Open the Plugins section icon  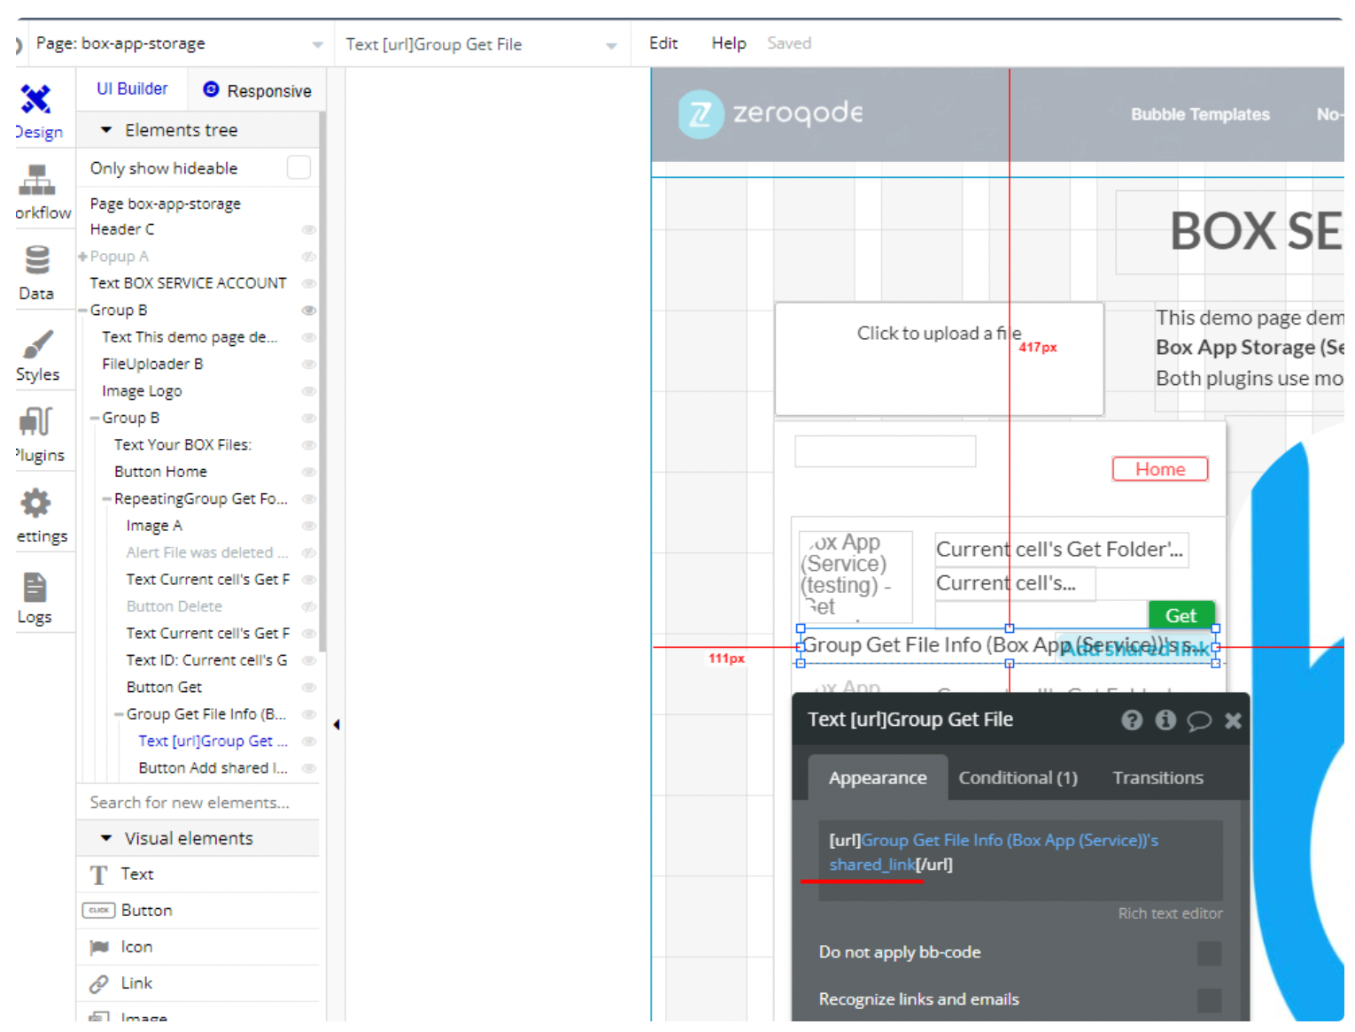coord(36,421)
